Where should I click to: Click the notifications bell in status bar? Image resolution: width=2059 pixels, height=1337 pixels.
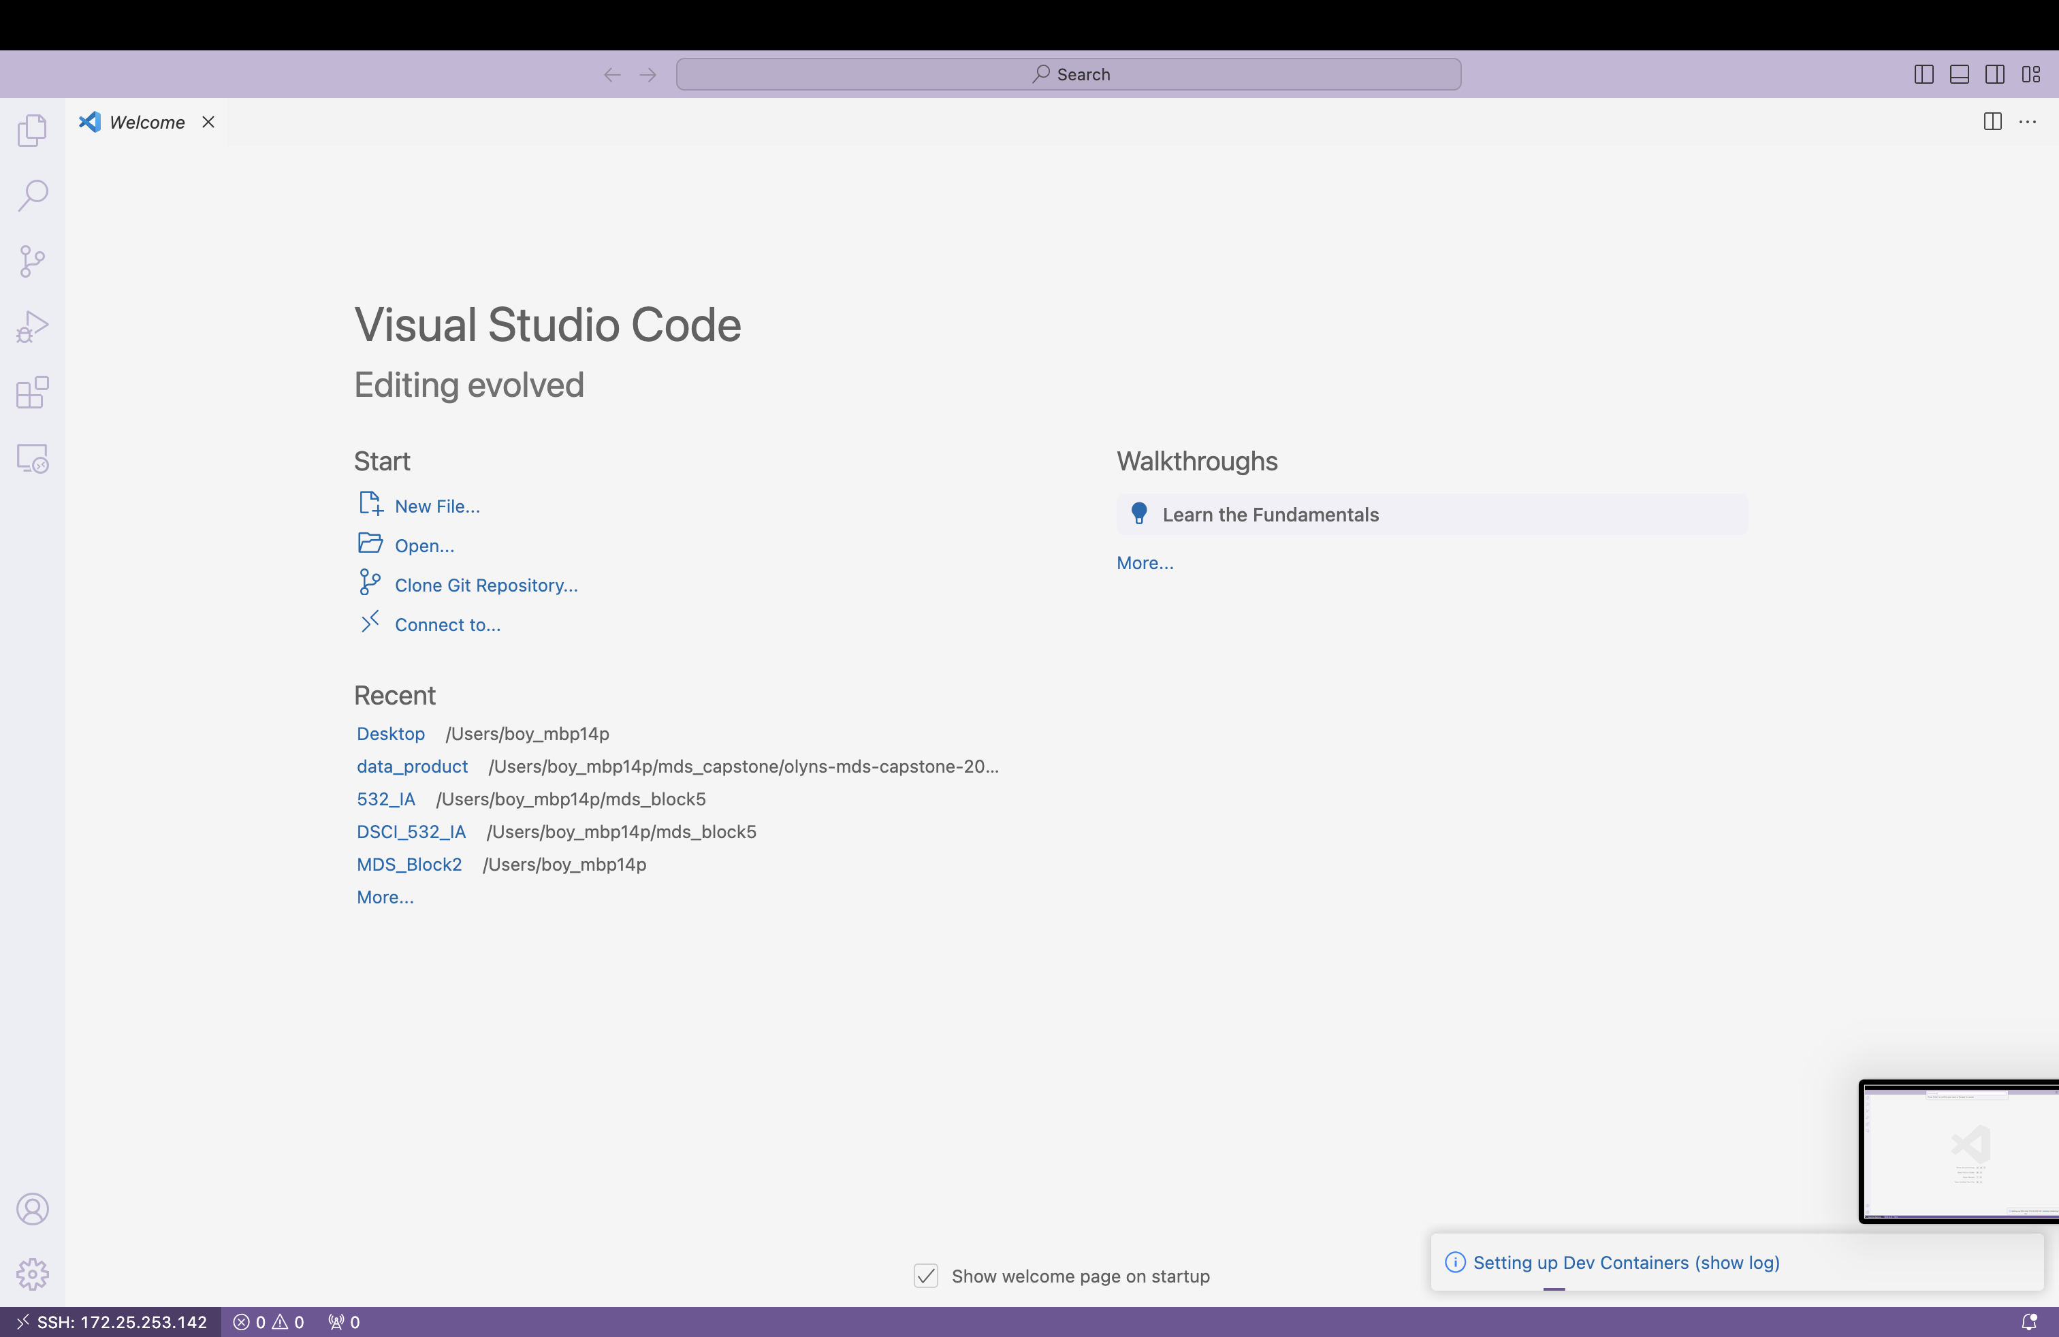coord(2029,1321)
